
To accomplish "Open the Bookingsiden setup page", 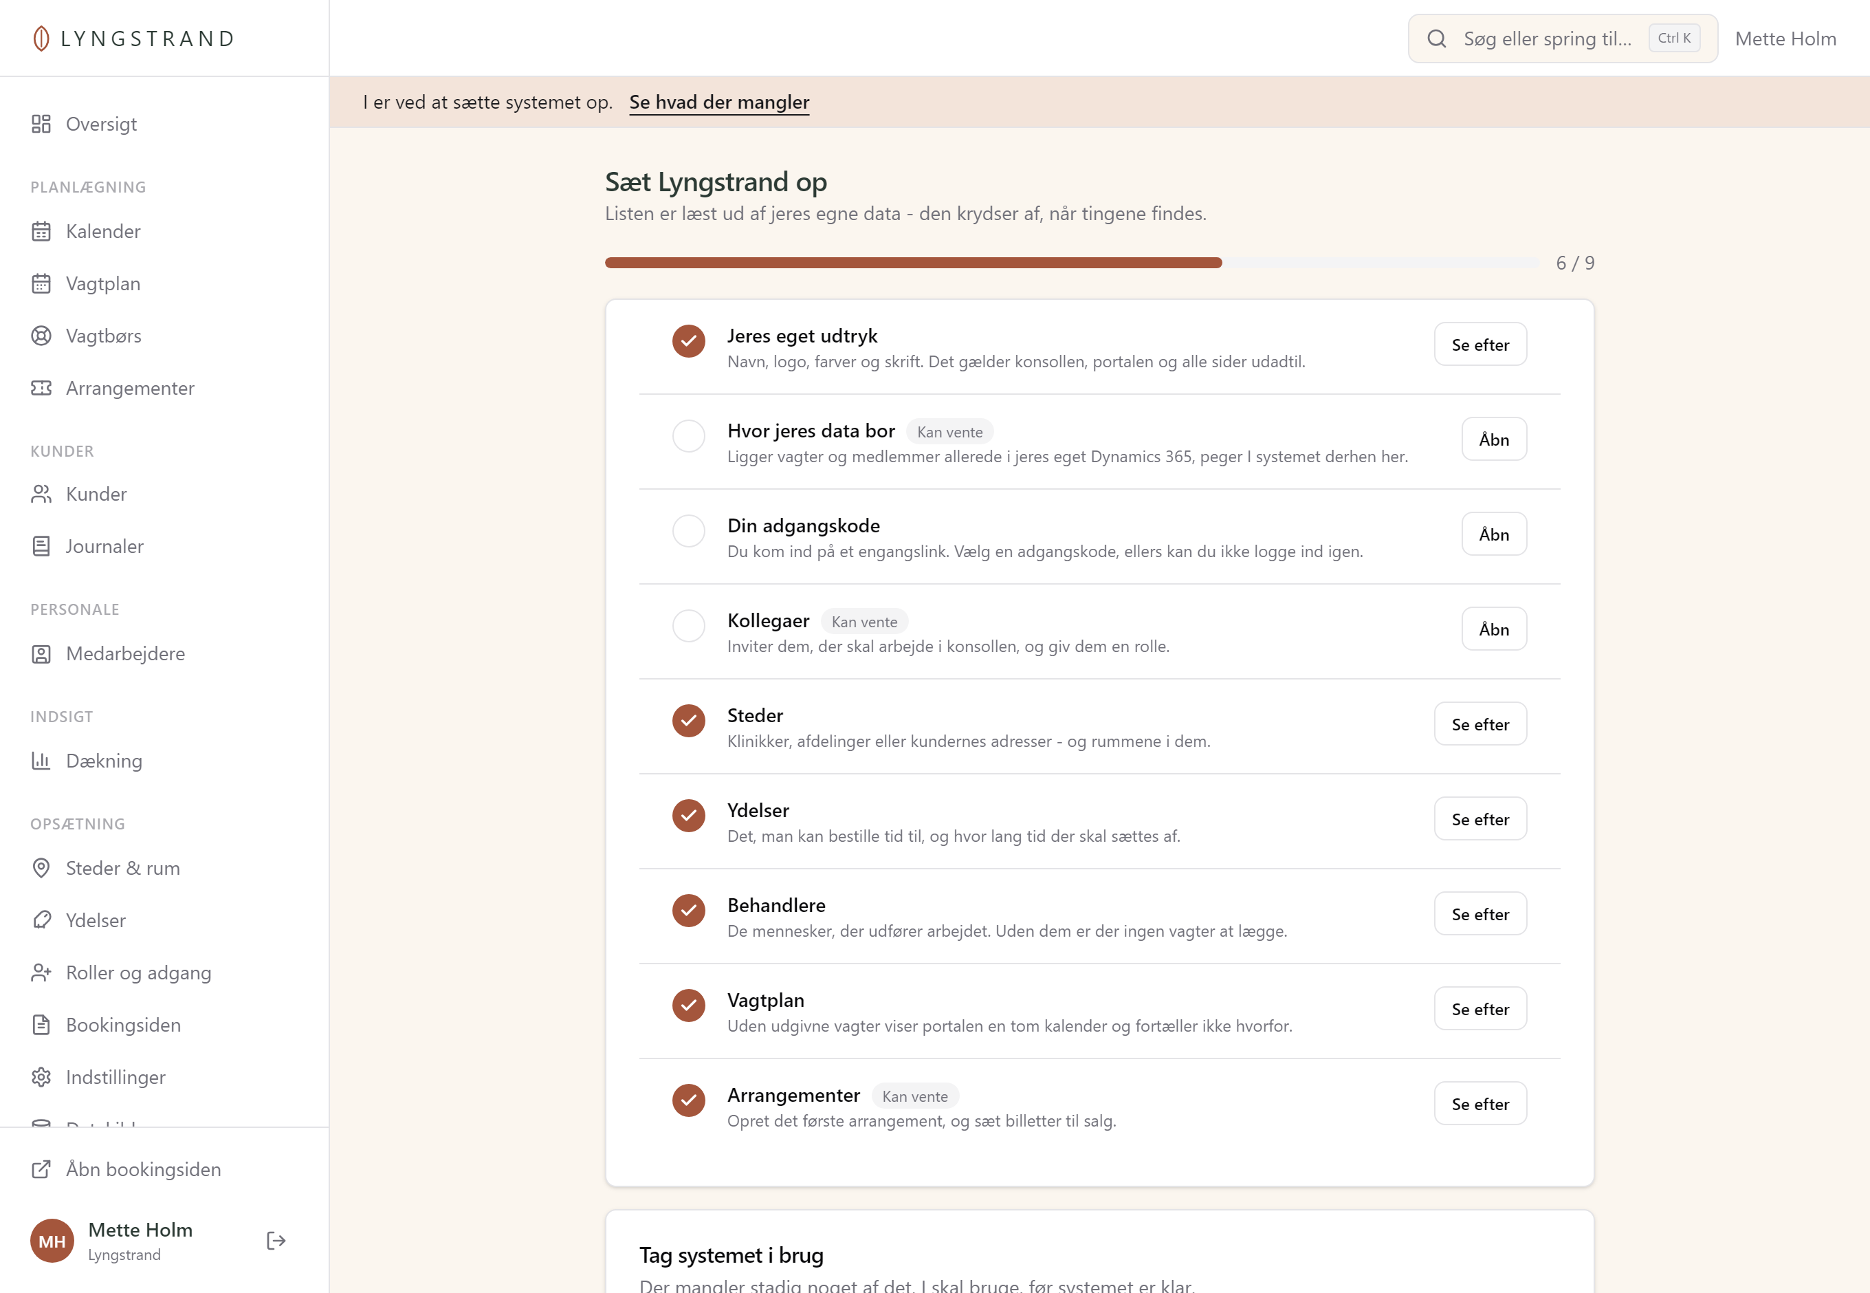I will (x=164, y=1025).
